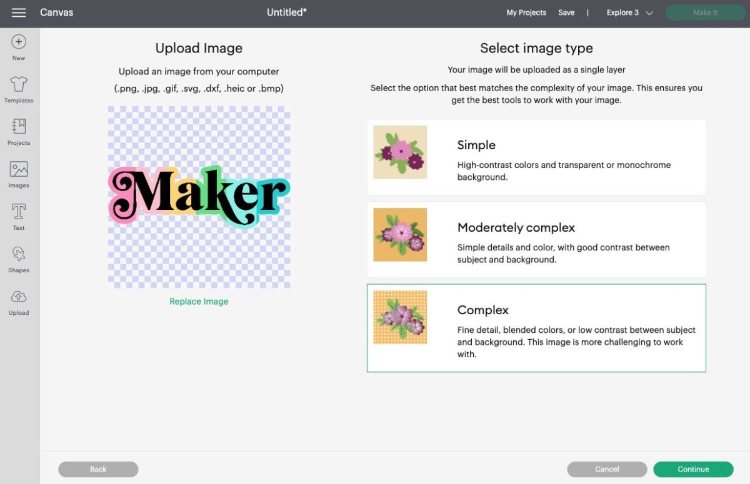Screen dimensions: 750x484
Task: Open the Shapes icon
Action: (x=19, y=254)
